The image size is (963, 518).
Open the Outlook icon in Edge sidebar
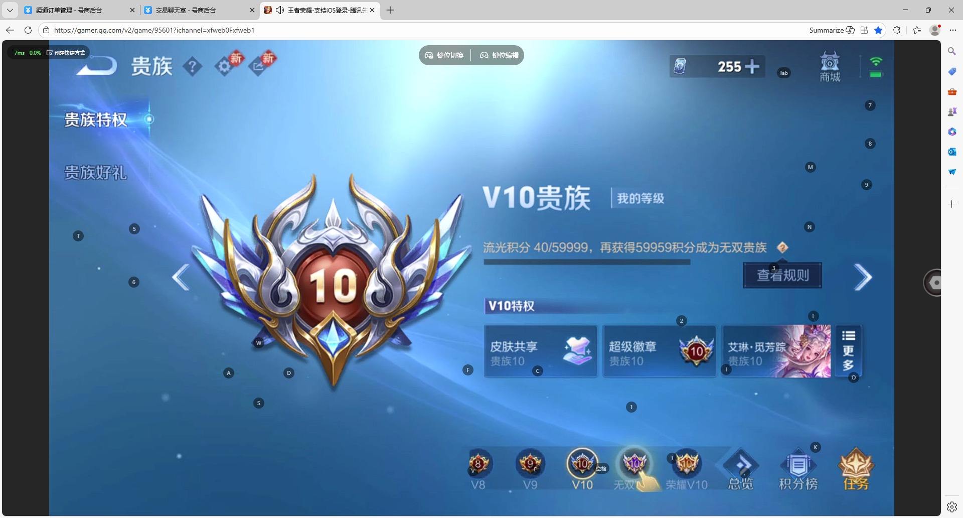tap(951, 152)
